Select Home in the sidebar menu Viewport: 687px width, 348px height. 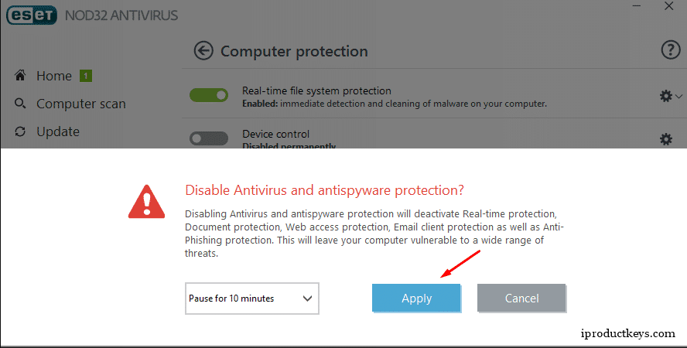tap(53, 76)
